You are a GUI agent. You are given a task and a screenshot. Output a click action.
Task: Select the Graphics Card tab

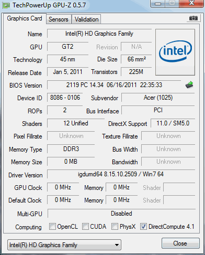click(25, 18)
